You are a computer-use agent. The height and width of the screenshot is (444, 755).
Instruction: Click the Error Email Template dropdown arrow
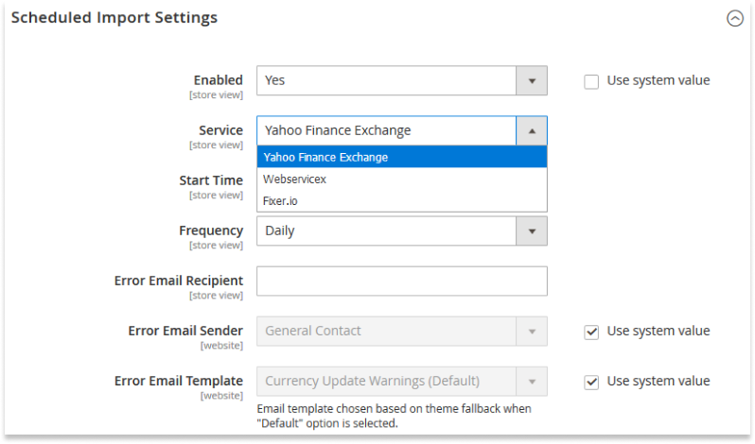(532, 382)
